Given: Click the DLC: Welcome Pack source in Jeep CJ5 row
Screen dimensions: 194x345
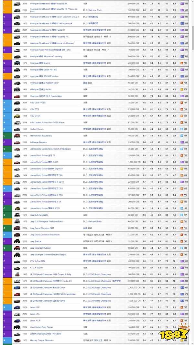Looking at the screenshot, I should 92,221.
